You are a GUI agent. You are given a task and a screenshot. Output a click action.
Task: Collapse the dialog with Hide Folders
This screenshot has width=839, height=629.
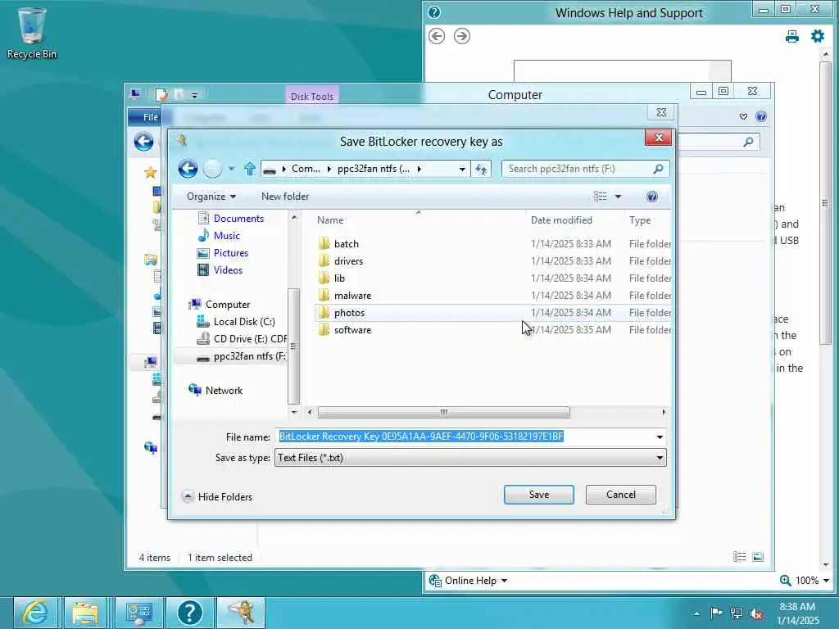click(x=217, y=497)
